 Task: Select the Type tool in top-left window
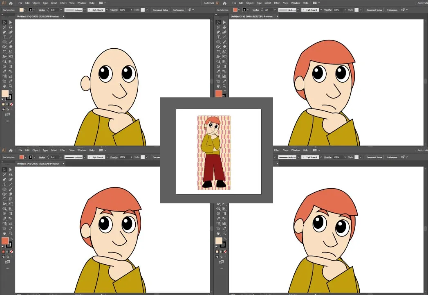4,37
